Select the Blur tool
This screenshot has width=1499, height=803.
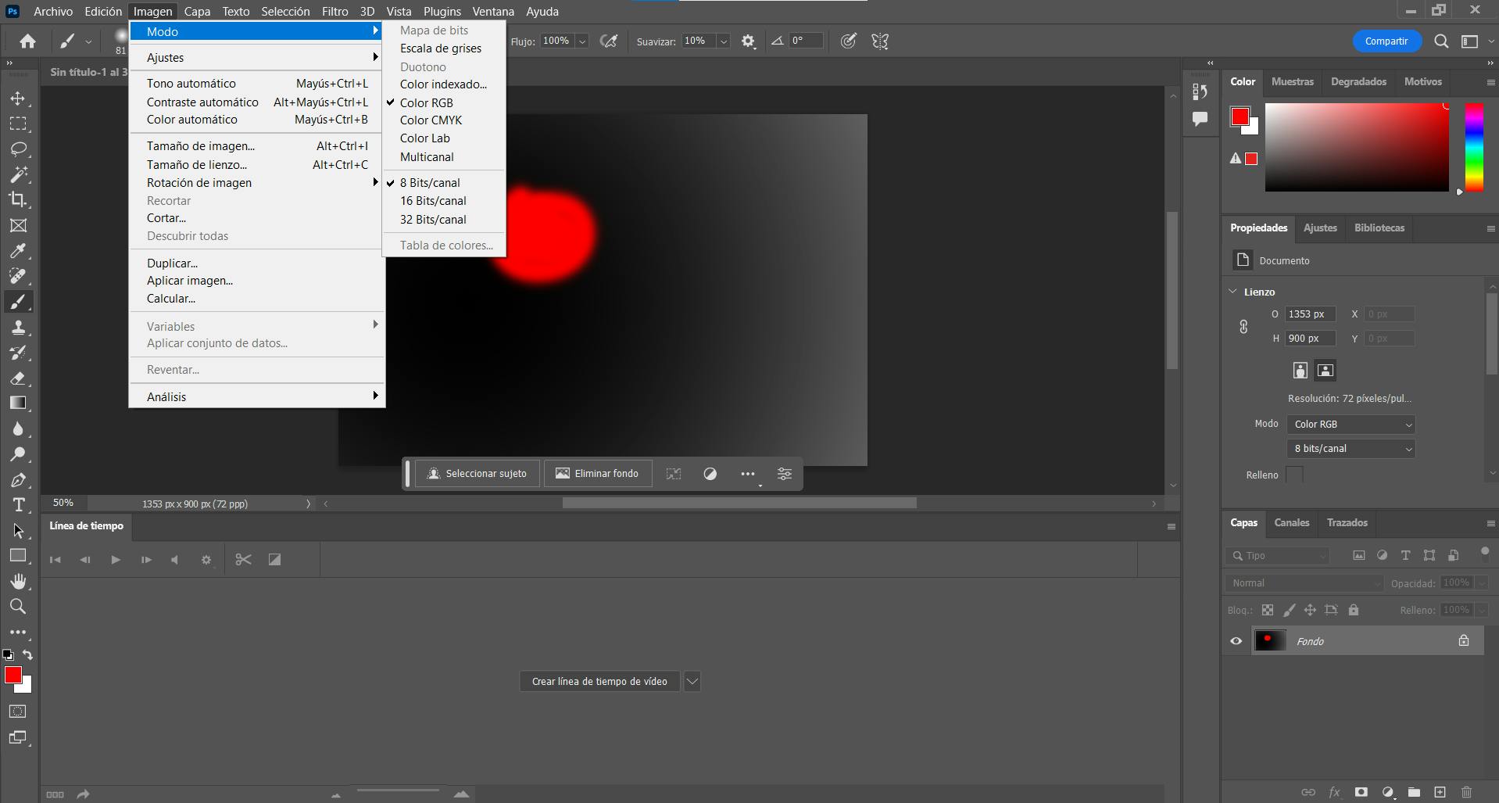[18, 428]
